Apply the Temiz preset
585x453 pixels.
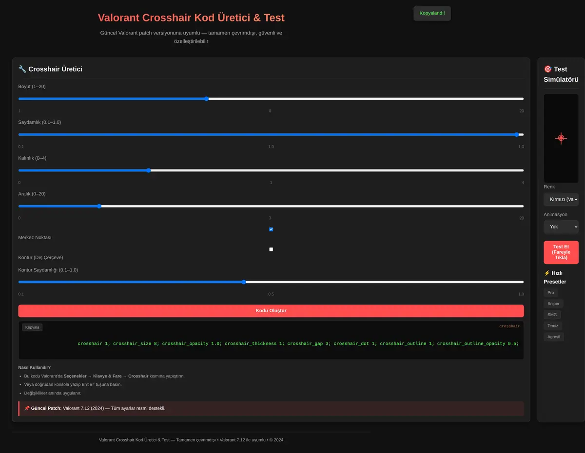pyautogui.click(x=552, y=325)
